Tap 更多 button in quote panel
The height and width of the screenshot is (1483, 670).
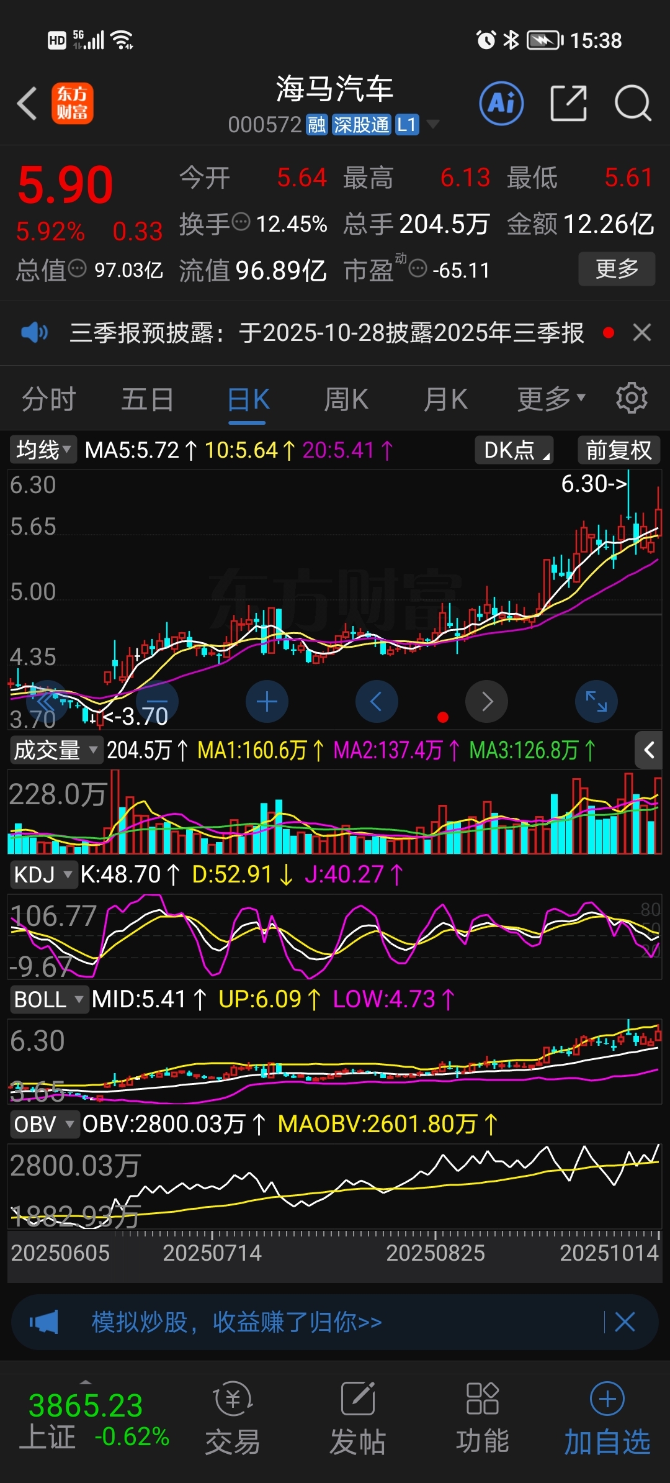(617, 268)
